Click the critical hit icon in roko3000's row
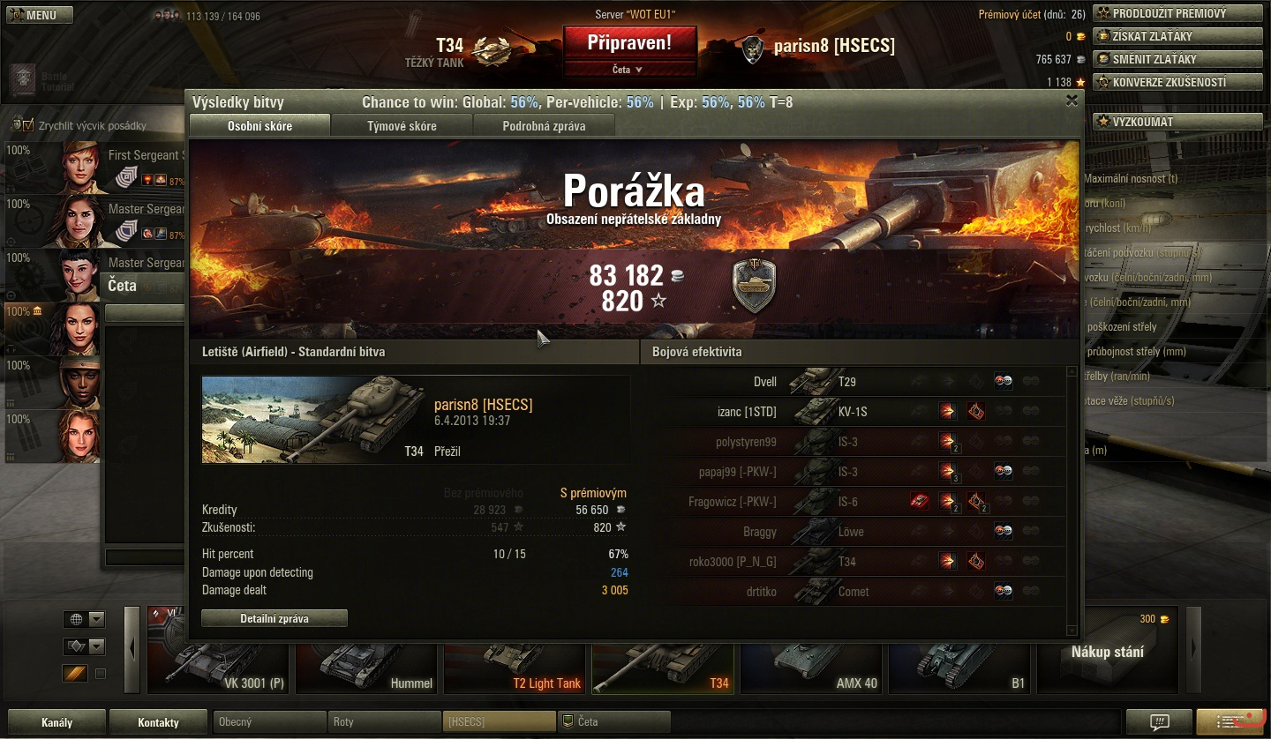 click(976, 561)
